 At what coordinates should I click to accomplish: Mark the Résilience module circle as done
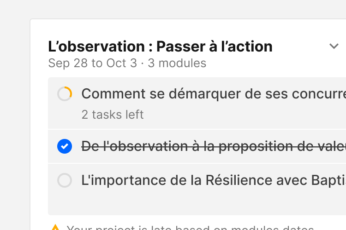coord(65,180)
